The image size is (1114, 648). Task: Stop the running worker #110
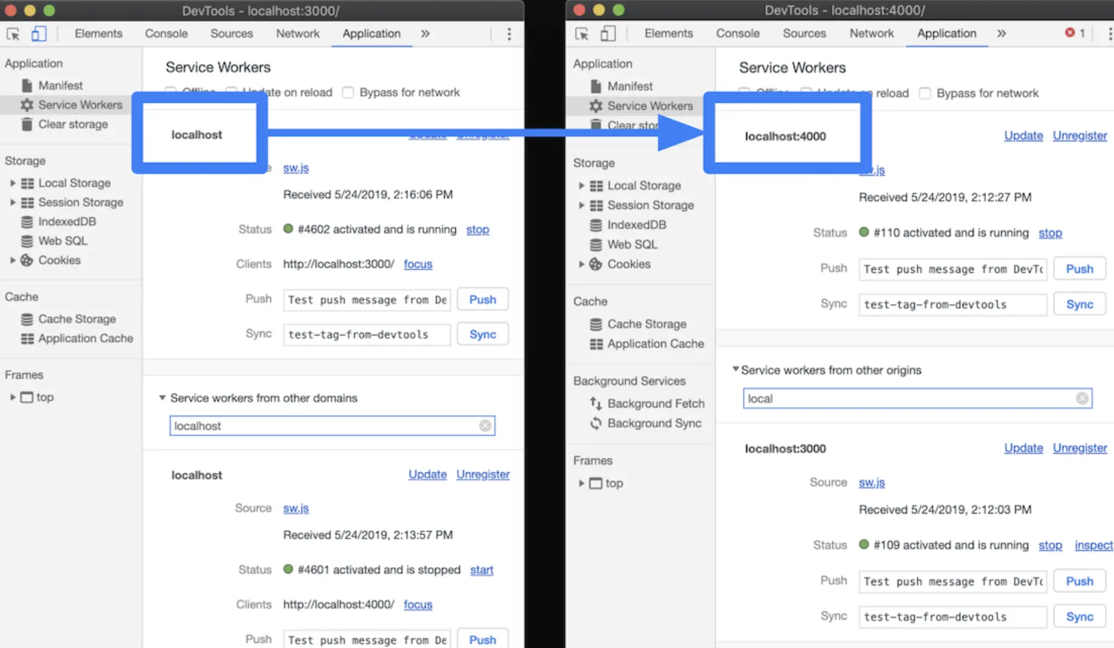(x=1050, y=233)
